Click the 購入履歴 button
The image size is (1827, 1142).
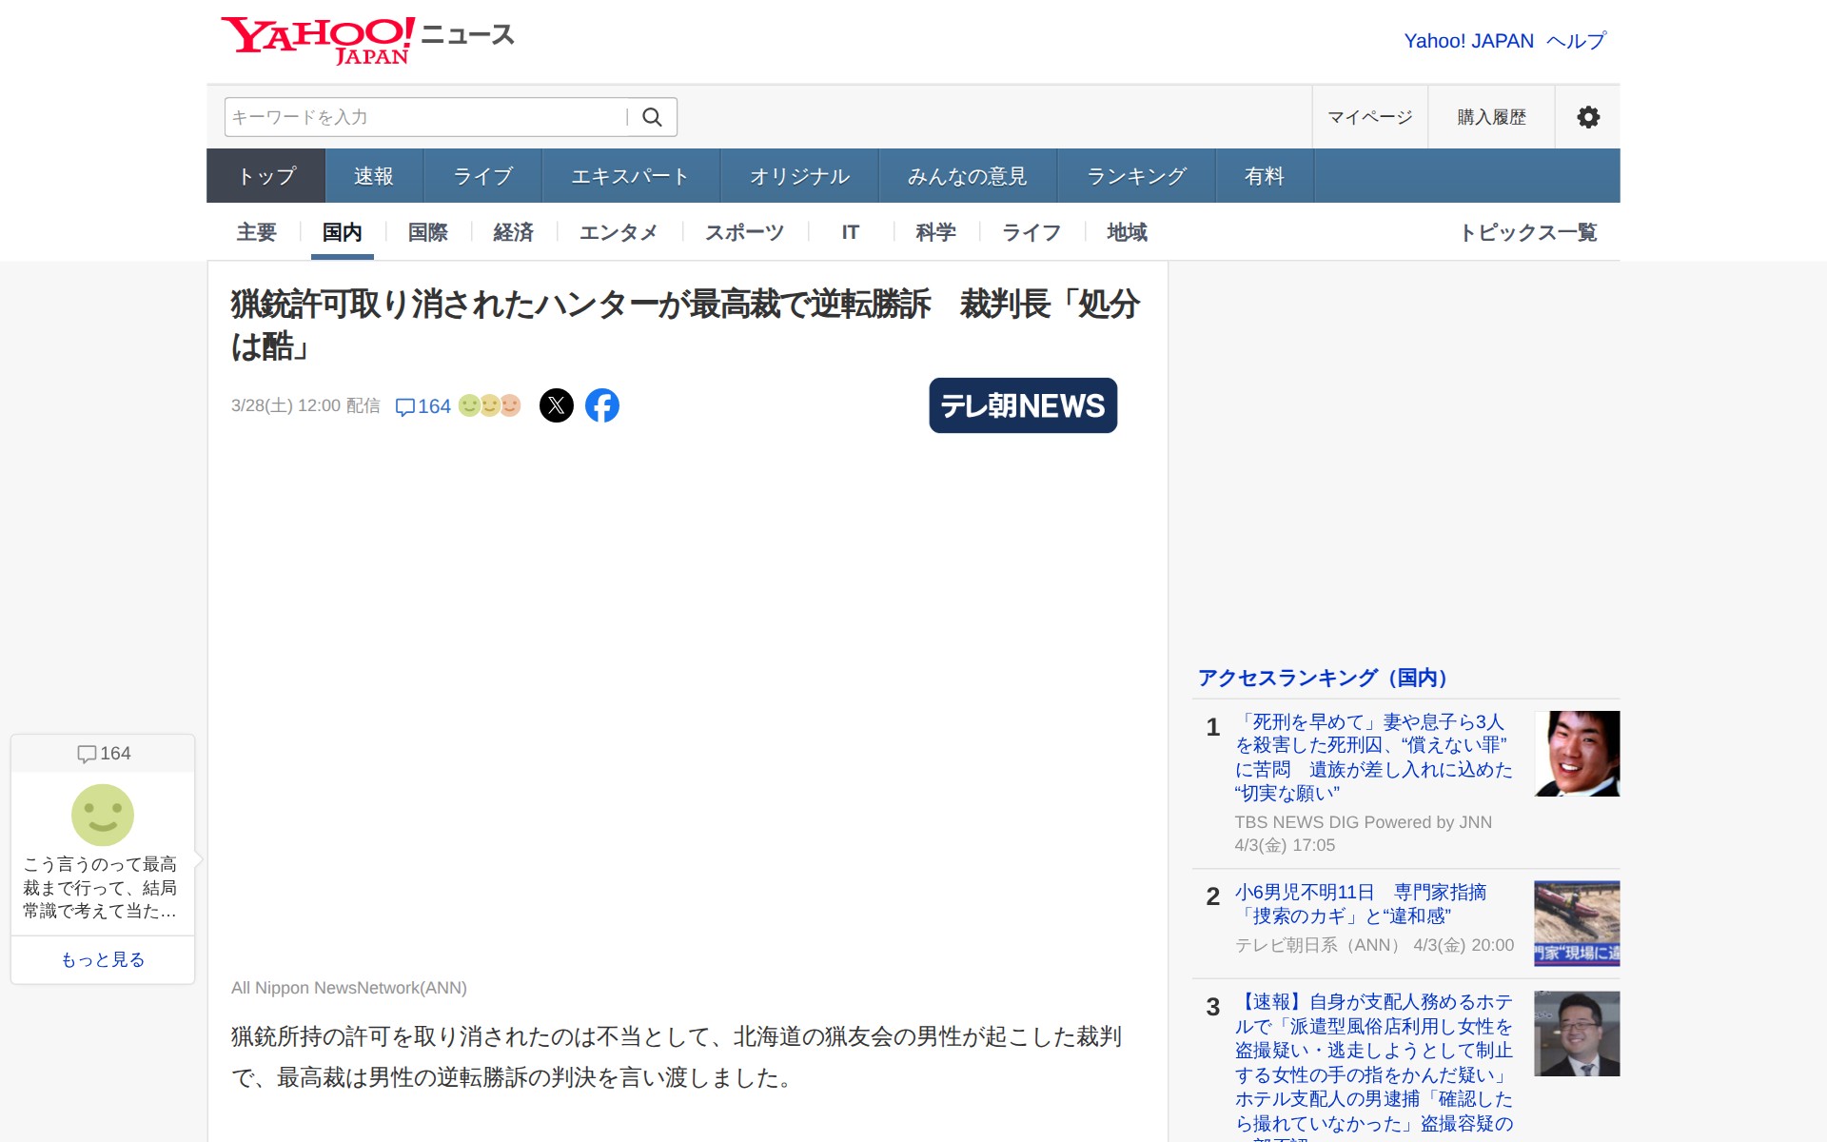pyautogui.click(x=1491, y=117)
